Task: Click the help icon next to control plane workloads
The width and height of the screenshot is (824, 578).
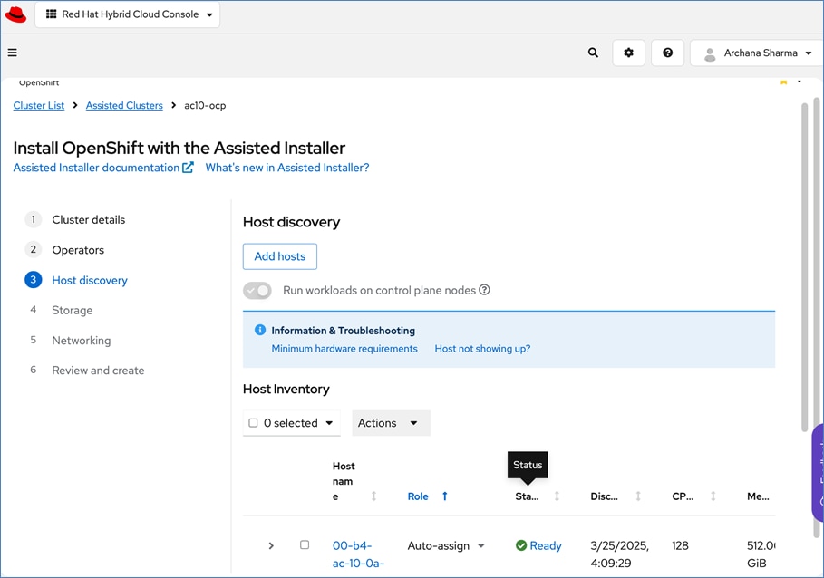Action: click(x=485, y=290)
